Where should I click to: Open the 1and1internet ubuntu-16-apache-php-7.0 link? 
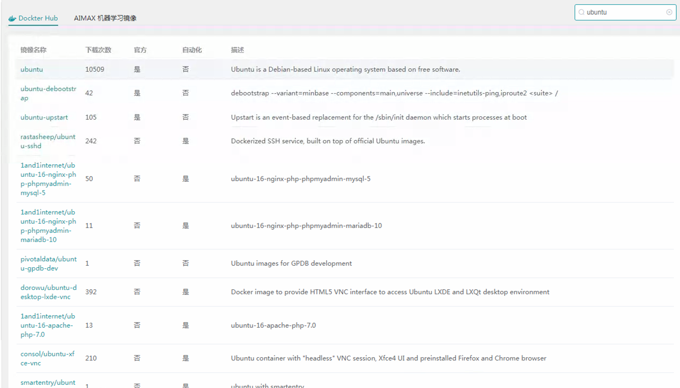[x=47, y=325]
